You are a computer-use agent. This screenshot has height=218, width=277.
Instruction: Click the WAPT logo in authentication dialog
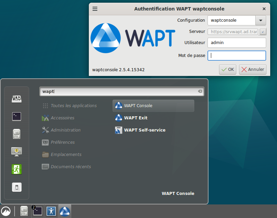[133, 38]
